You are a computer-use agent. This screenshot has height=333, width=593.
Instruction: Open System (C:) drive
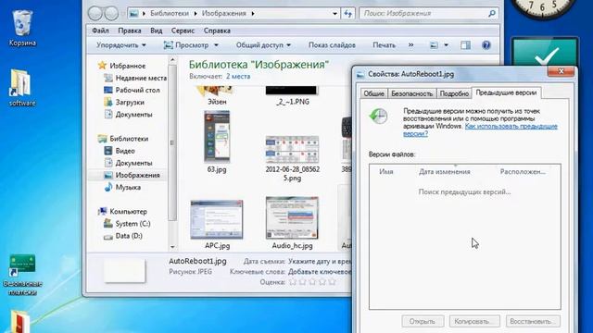click(x=127, y=224)
